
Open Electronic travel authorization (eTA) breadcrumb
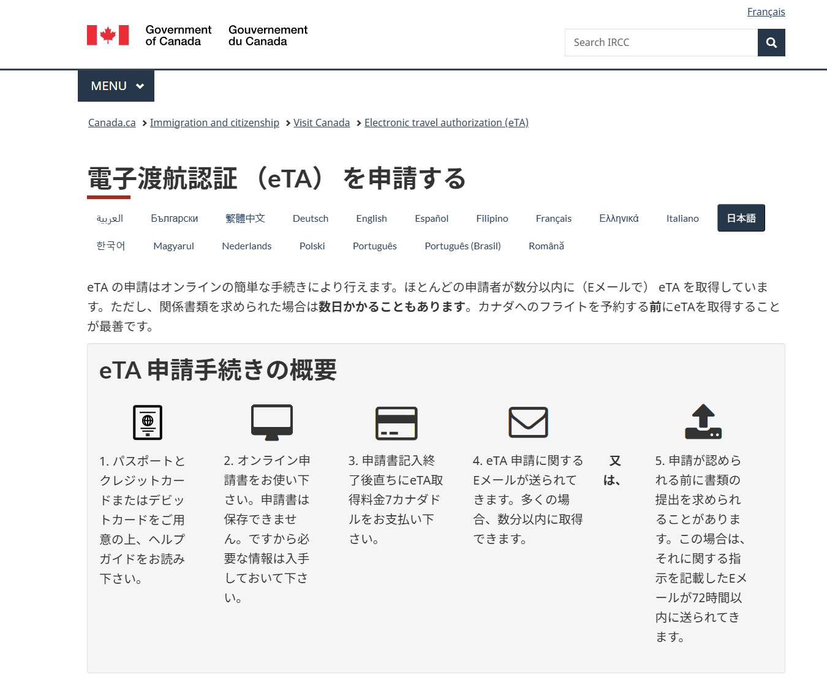(447, 123)
